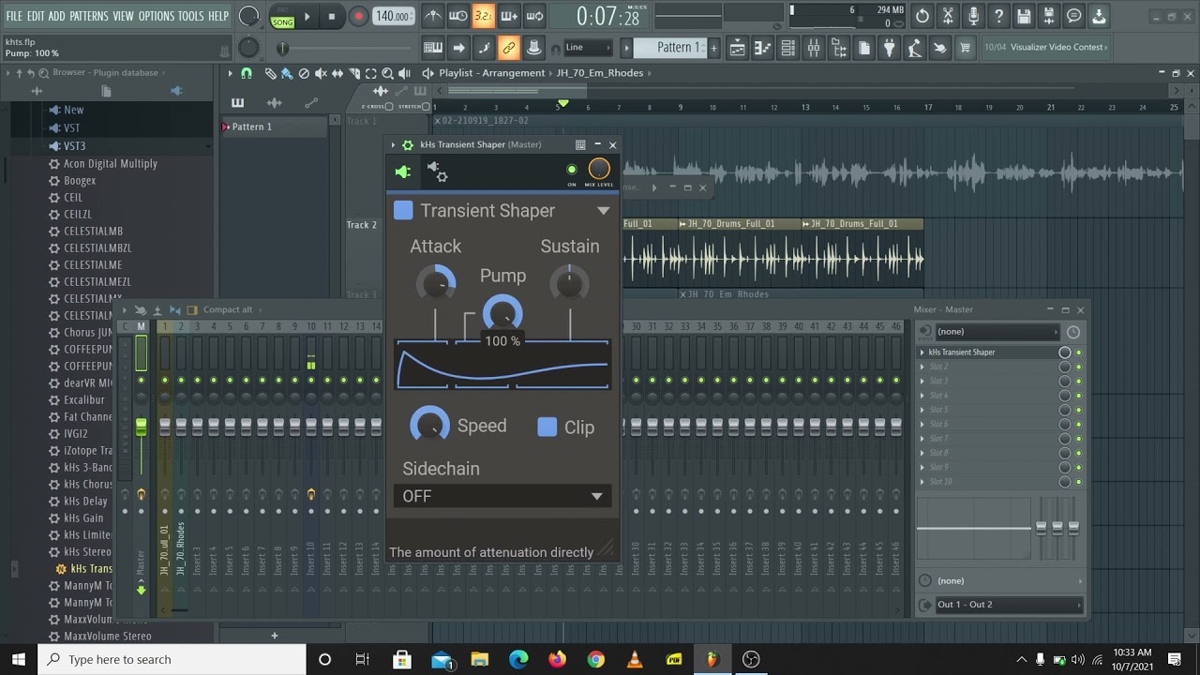This screenshot has height=675, width=1200.
Task: Click the plugin window detach grid icon
Action: 580,144
